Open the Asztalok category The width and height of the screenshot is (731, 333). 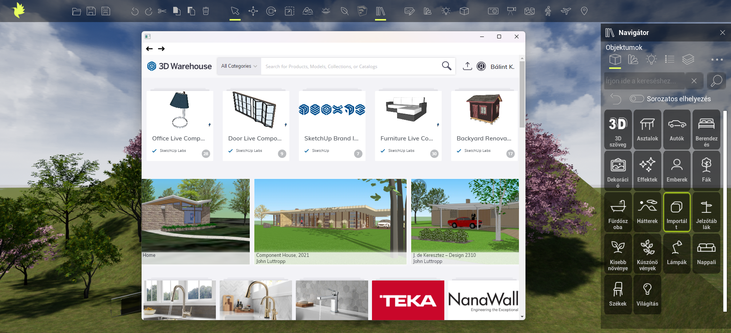coord(647,130)
